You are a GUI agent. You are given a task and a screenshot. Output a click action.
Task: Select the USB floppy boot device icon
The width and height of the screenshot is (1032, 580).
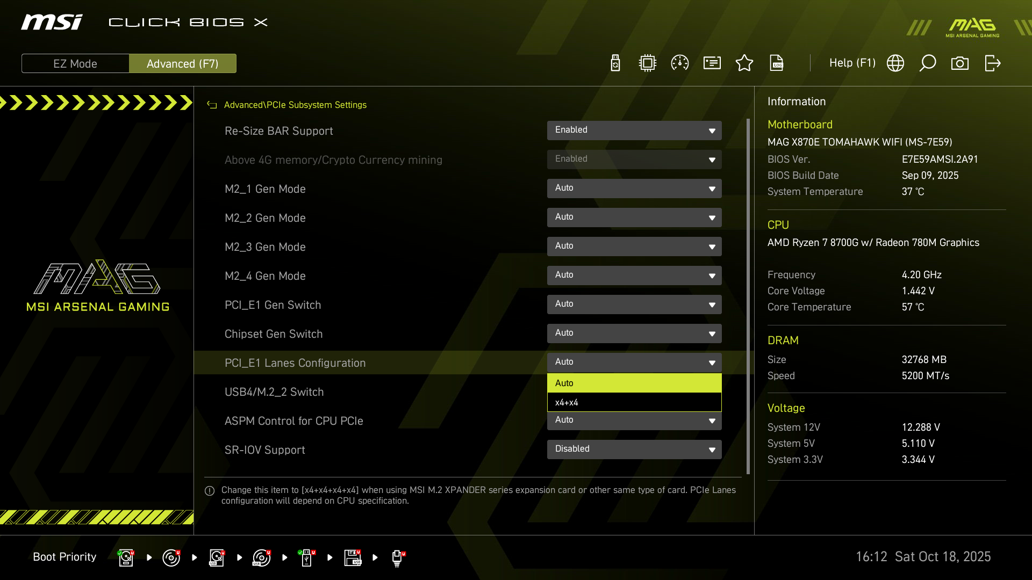pos(353,557)
